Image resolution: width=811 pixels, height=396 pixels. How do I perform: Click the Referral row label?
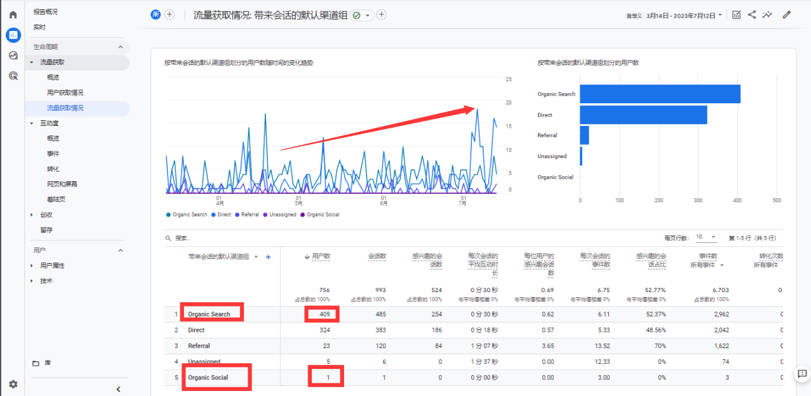click(x=199, y=346)
